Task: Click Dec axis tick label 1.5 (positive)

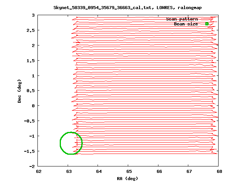Action: (31, 61)
